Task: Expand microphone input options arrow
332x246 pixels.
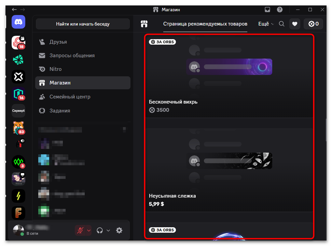Action: [89, 230]
